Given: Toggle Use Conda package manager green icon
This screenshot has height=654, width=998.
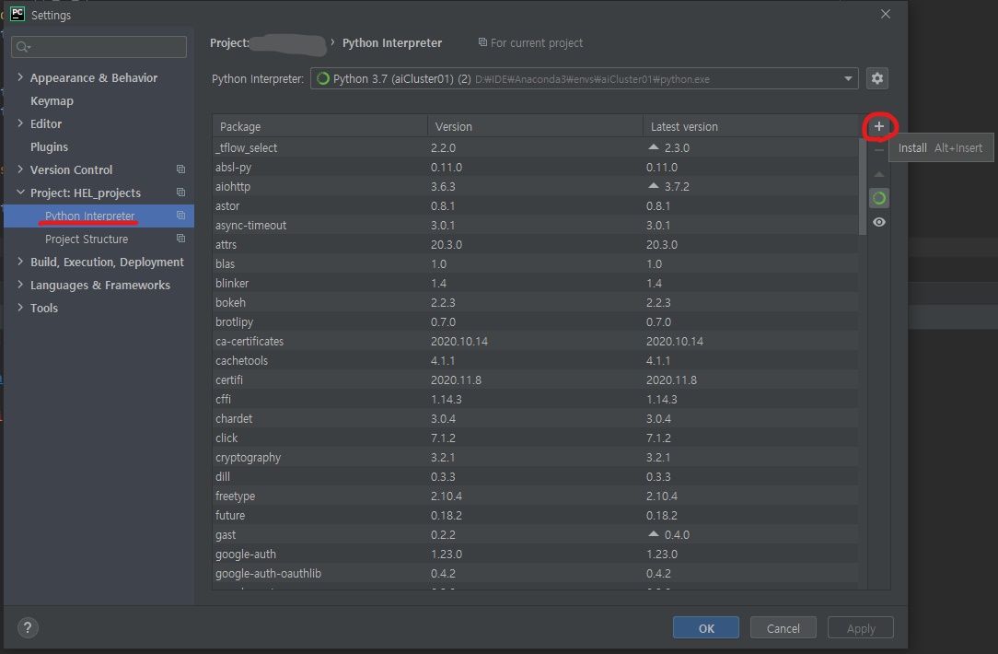Looking at the screenshot, I should click(879, 198).
